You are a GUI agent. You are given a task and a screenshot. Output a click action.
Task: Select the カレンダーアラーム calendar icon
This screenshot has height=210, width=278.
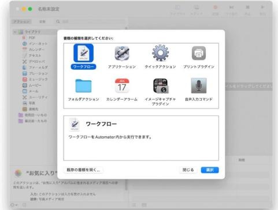pos(122,86)
